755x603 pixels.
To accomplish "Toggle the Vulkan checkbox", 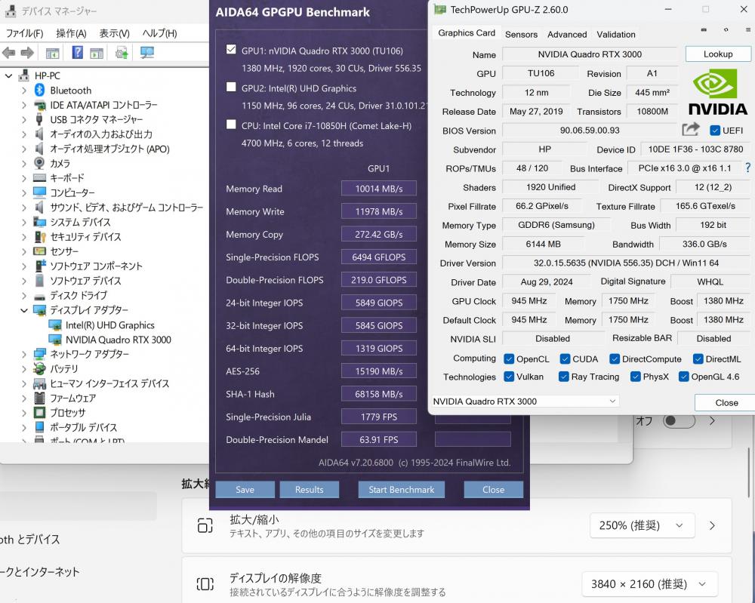I will pos(509,377).
